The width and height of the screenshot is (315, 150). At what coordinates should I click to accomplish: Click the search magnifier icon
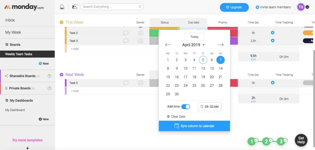pos(140,7)
